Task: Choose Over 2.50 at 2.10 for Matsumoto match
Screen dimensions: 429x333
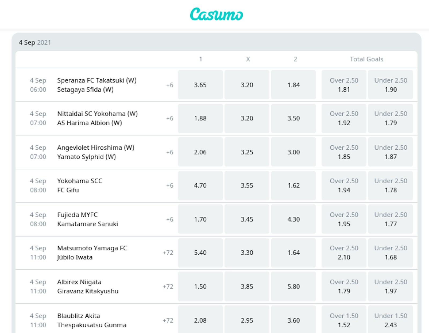Action: [x=344, y=253]
